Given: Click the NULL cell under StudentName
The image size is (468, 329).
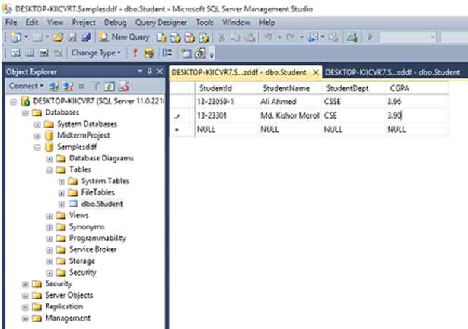Looking at the screenshot, I should (x=290, y=130).
